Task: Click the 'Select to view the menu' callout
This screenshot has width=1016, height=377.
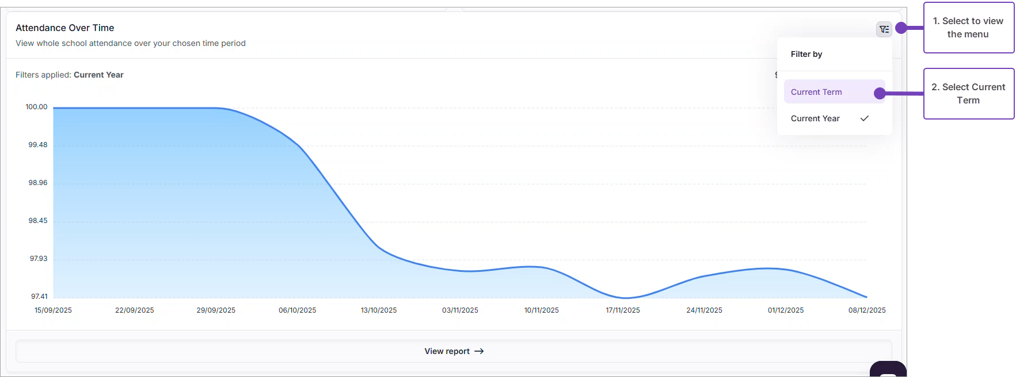Action: point(968,28)
